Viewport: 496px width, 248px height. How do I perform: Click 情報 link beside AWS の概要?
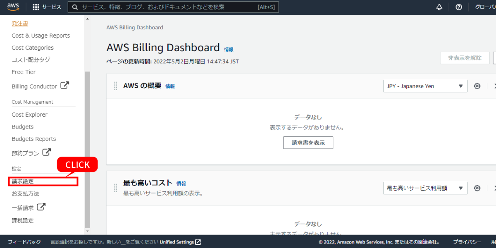point(170,86)
